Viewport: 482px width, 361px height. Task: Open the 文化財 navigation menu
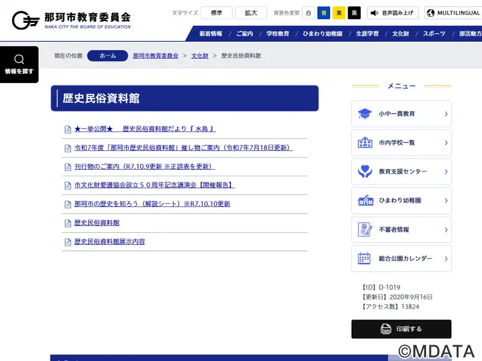(x=401, y=34)
